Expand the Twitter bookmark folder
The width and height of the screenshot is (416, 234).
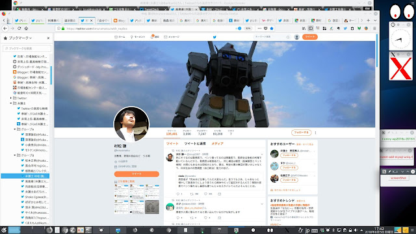(11, 98)
